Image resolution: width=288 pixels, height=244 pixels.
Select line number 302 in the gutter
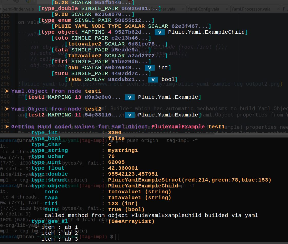coord(5,121)
